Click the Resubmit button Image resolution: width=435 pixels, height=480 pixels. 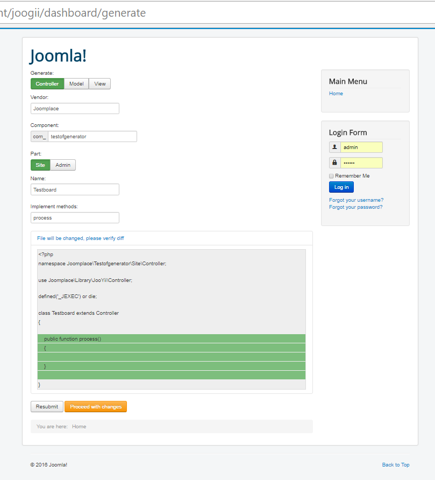47,406
